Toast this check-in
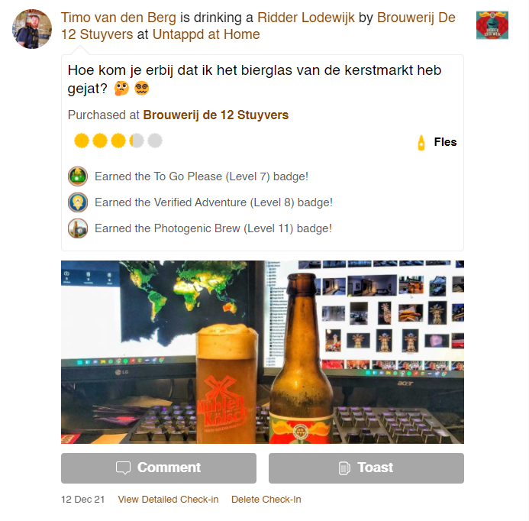Screen dimensions: 529x521 pyautogui.click(x=366, y=468)
